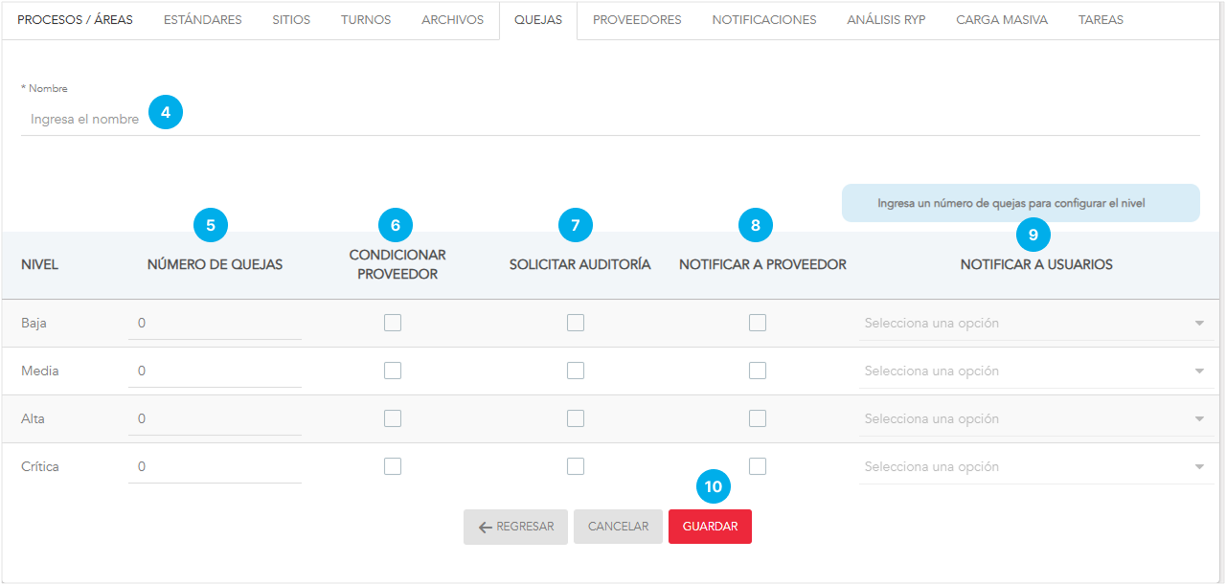Image resolution: width=1226 pixels, height=585 pixels.
Task: Click the number 5 badge above Número de Quejas
Action: pos(211,225)
